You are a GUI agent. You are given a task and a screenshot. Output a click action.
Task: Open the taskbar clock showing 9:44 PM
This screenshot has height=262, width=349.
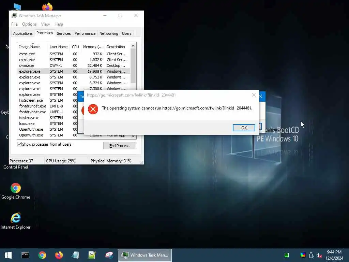[x=334, y=255]
